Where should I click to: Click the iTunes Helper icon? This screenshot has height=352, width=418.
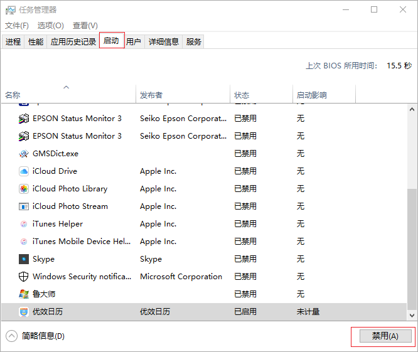coord(24,224)
